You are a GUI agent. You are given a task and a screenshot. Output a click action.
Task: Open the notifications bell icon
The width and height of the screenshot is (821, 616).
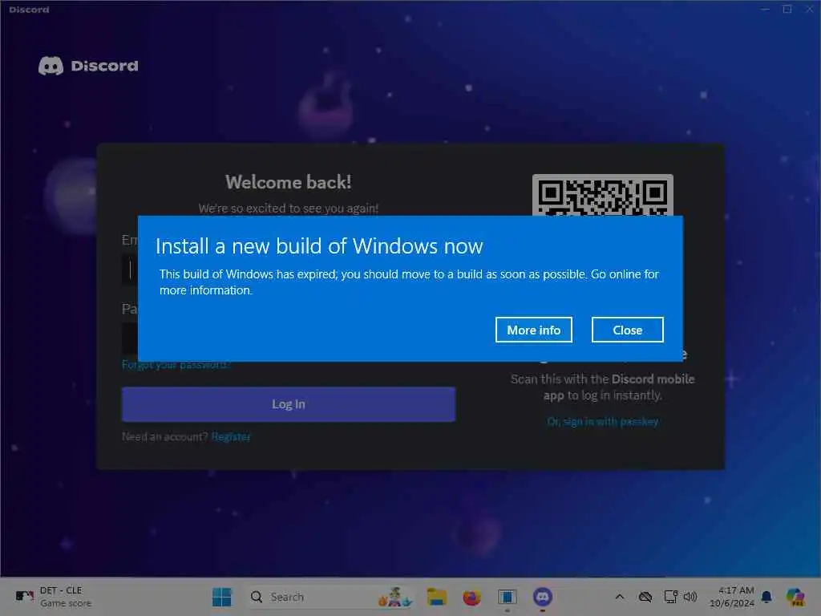point(766,597)
